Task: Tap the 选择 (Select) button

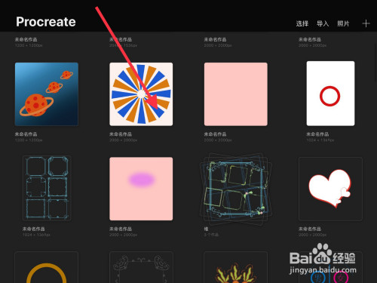Action: 302,23
